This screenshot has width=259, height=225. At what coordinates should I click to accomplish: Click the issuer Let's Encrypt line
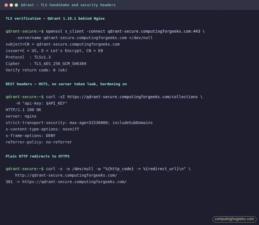click(x=54, y=51)
